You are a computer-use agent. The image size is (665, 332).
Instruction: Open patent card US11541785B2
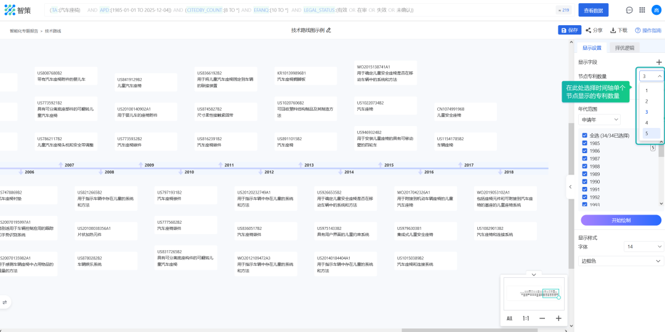(x=465, y=141)
